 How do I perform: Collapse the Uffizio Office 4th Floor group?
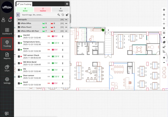coord(66,31)
